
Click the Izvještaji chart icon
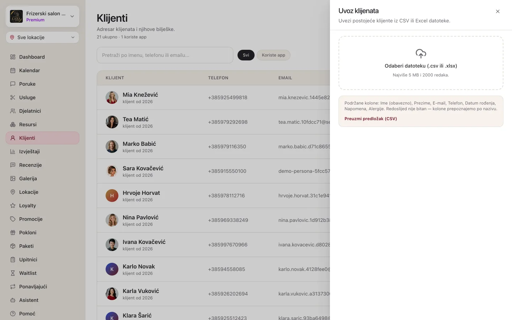(13, 151)
